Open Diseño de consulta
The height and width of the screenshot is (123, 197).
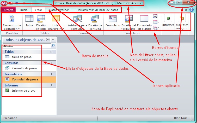pyautogui.click(x=95, y=22)
